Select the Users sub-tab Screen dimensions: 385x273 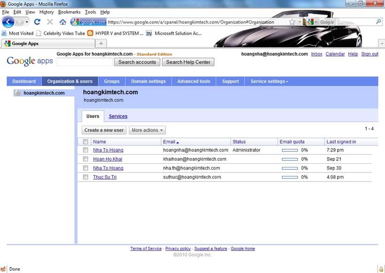(x=93, y=116)
